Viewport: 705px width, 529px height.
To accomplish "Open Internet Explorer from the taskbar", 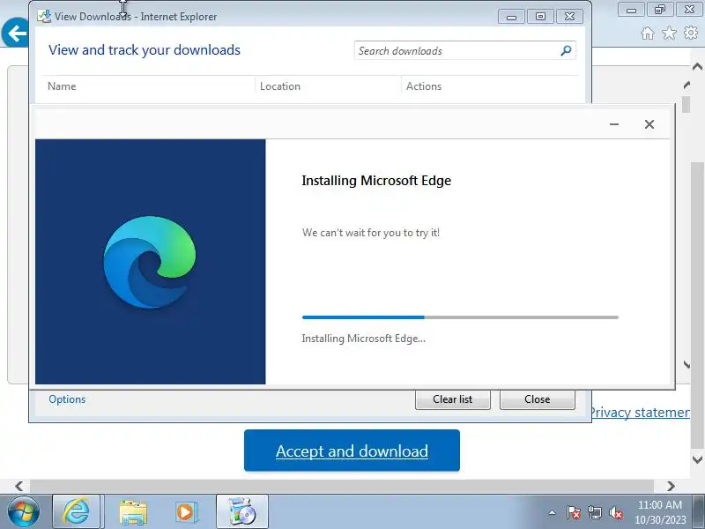I will point(76,511).
